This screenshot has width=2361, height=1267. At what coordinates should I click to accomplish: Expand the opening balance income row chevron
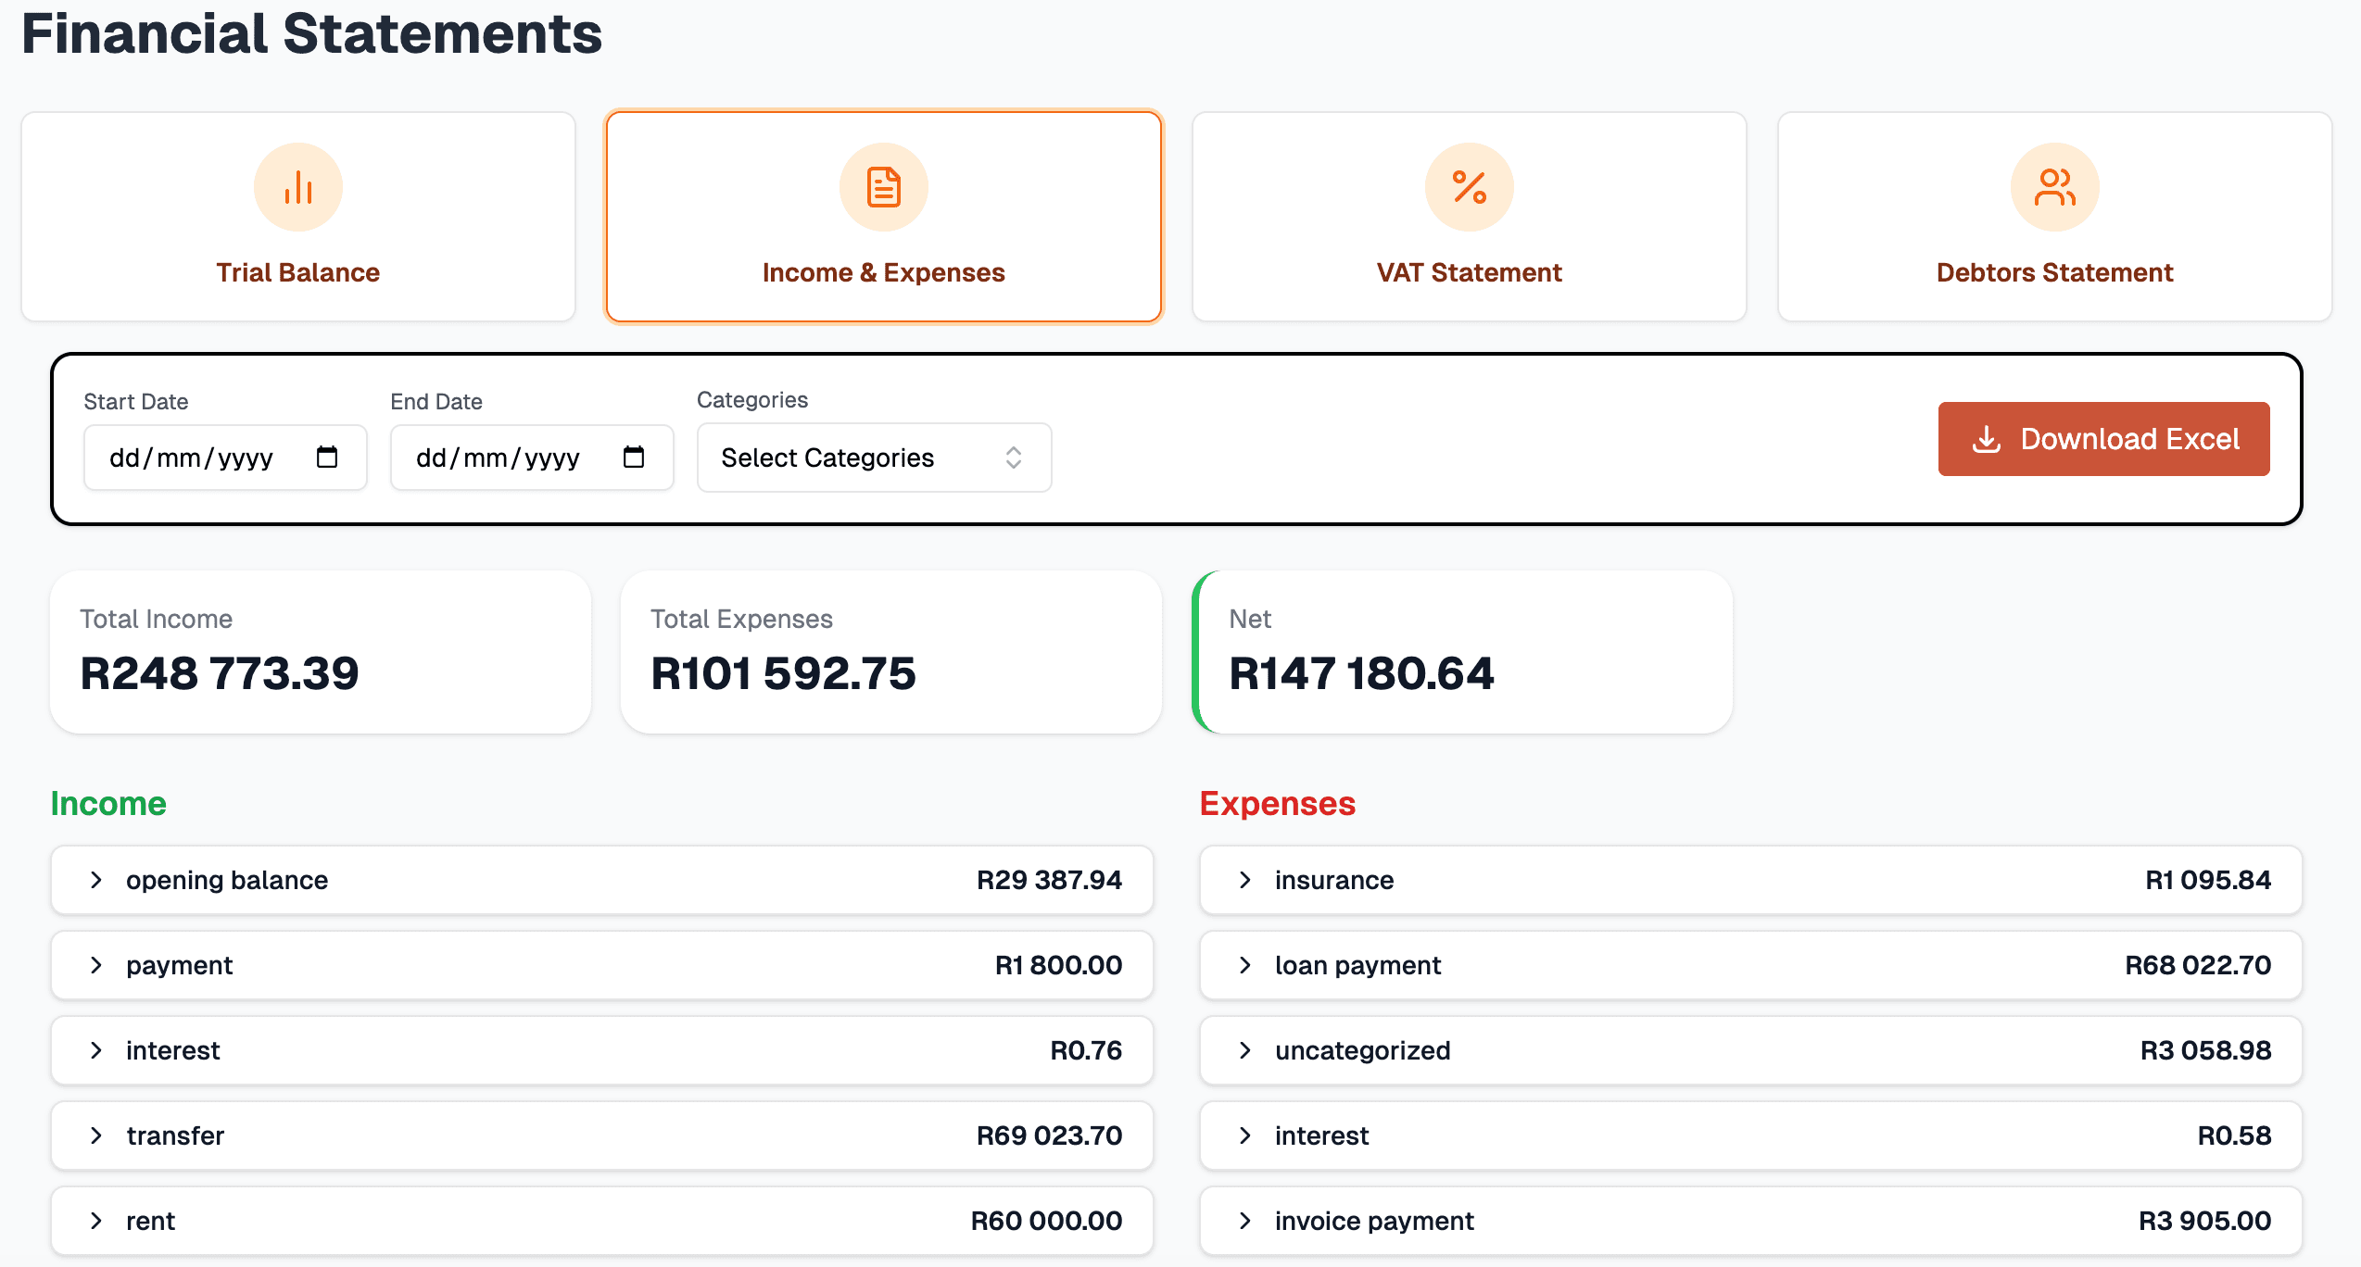95,880
